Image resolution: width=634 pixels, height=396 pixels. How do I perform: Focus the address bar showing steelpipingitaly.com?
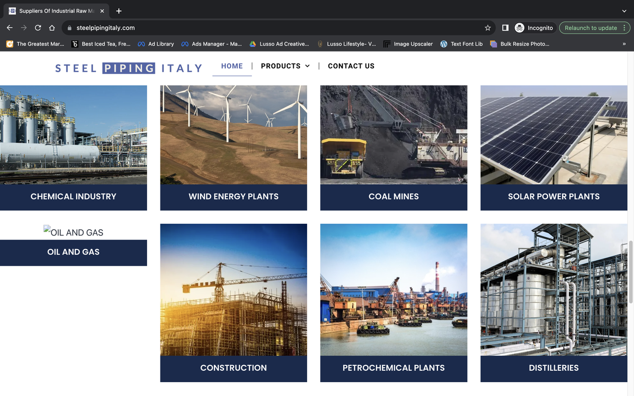click(x=277, y=28)
